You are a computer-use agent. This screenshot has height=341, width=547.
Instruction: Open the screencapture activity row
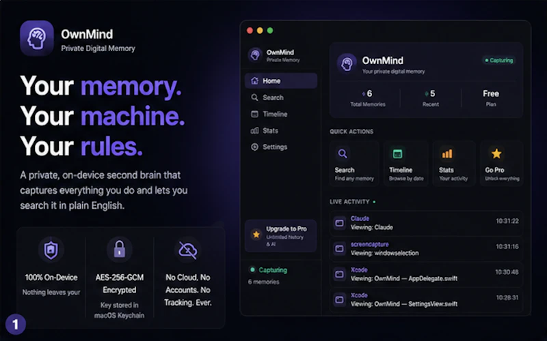426,248
